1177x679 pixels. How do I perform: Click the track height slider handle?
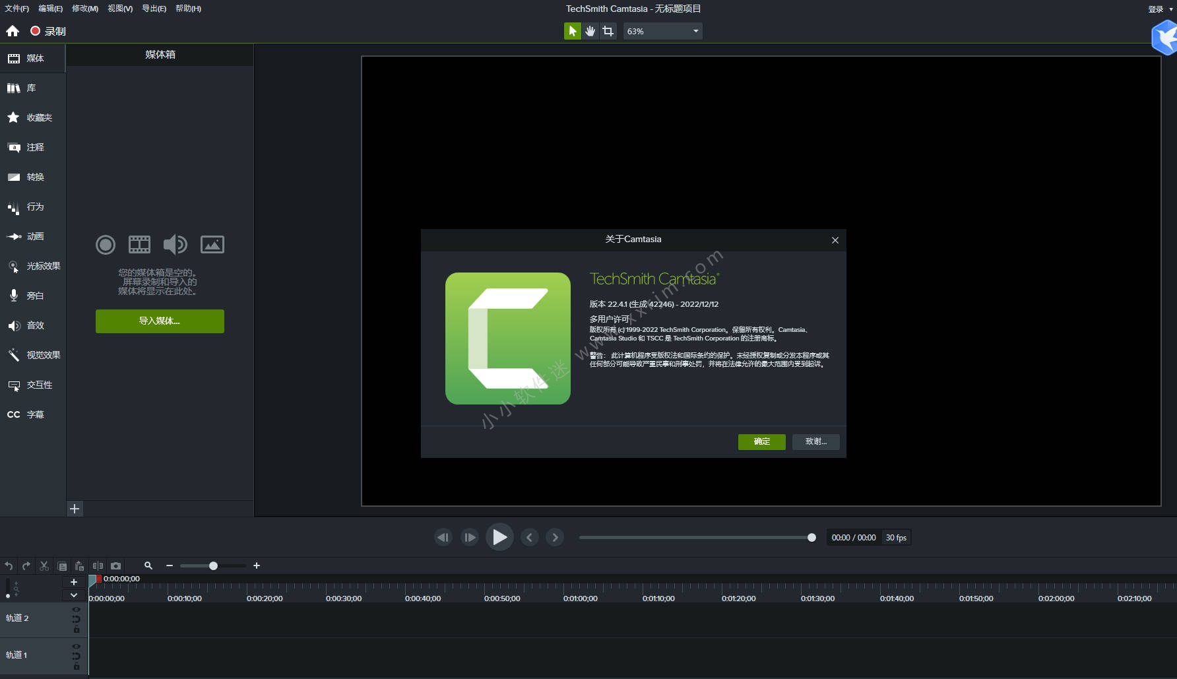pos(8,596)
